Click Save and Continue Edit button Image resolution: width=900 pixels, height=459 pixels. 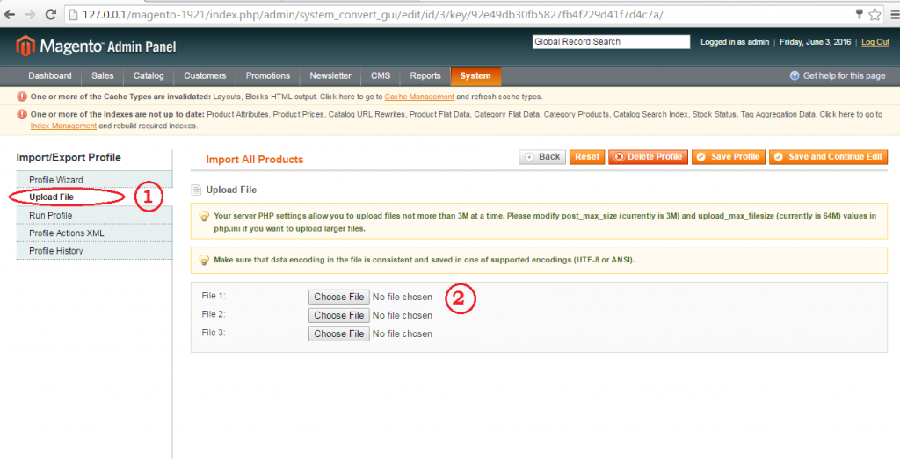pos(828,157)
